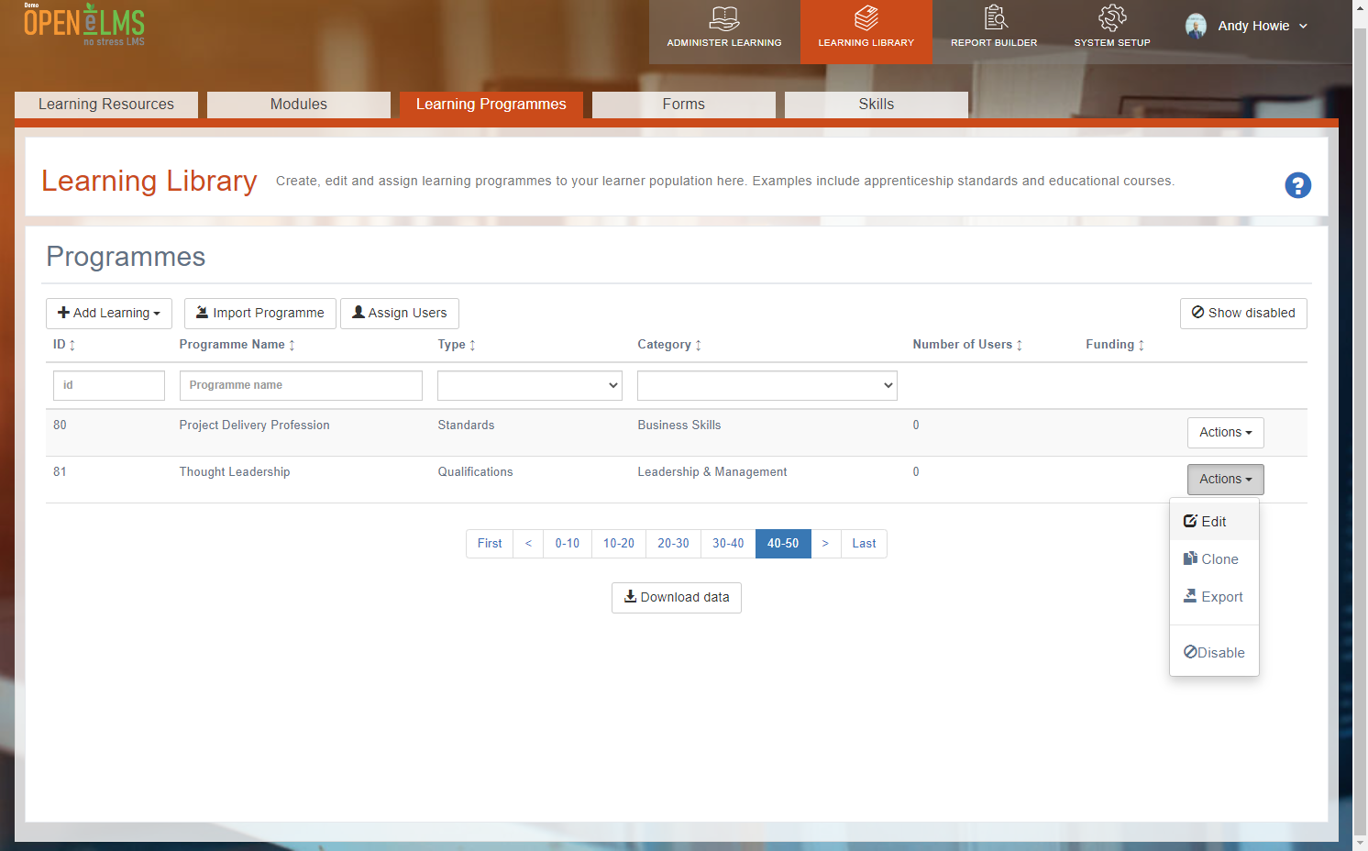
Task: Switch to Learning Resources tab
Action: point(106,105)
